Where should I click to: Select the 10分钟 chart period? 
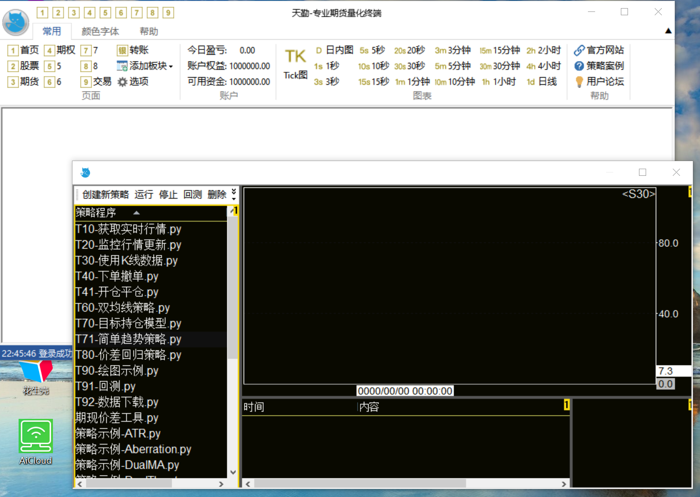(x=454, y=81)
